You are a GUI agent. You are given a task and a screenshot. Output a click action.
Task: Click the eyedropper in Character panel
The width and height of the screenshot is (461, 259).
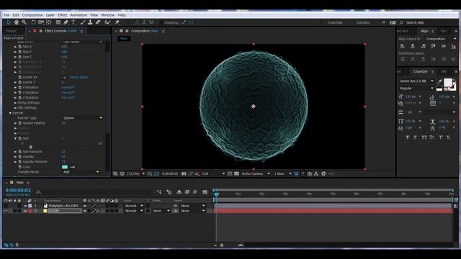click(x=439, y=81)
